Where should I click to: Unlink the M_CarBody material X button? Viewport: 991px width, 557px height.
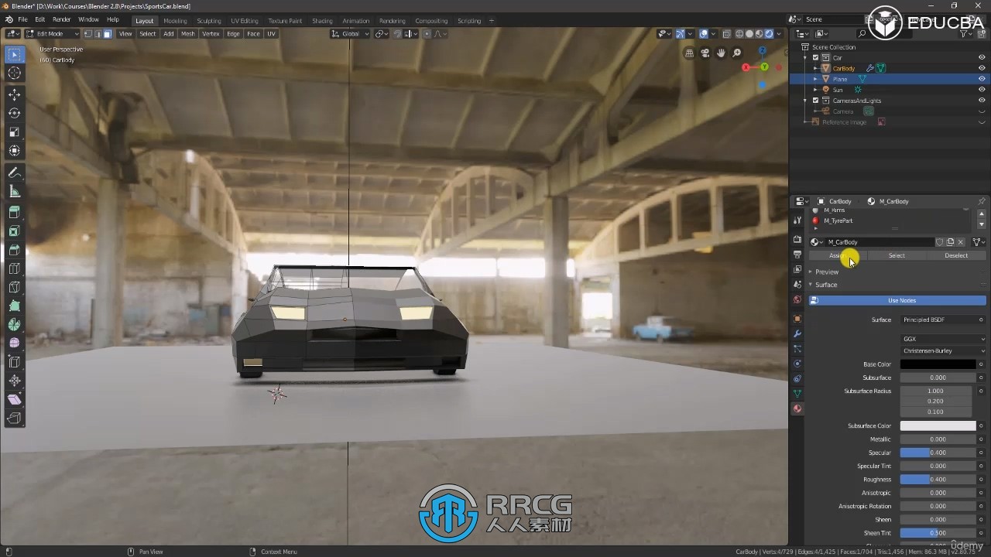pyautogui.click(x=961, y=242)
